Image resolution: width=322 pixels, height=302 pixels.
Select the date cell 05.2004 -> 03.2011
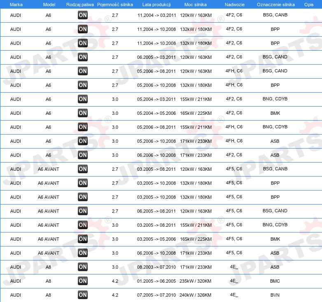coord(156,99)
